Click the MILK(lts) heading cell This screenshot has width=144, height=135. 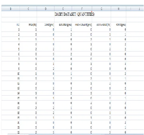pos(32,25)
